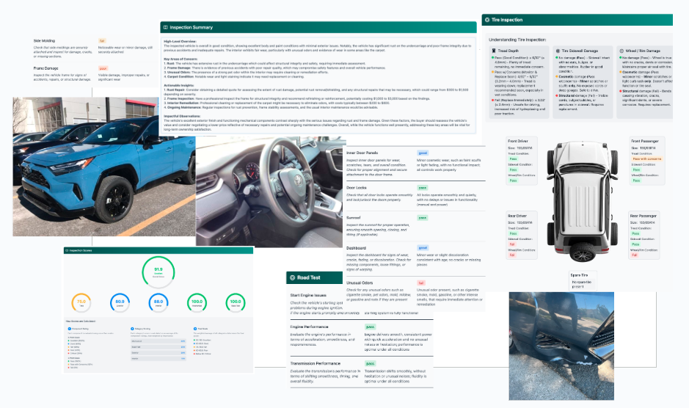Open the steering wheel interior photo

269,191
